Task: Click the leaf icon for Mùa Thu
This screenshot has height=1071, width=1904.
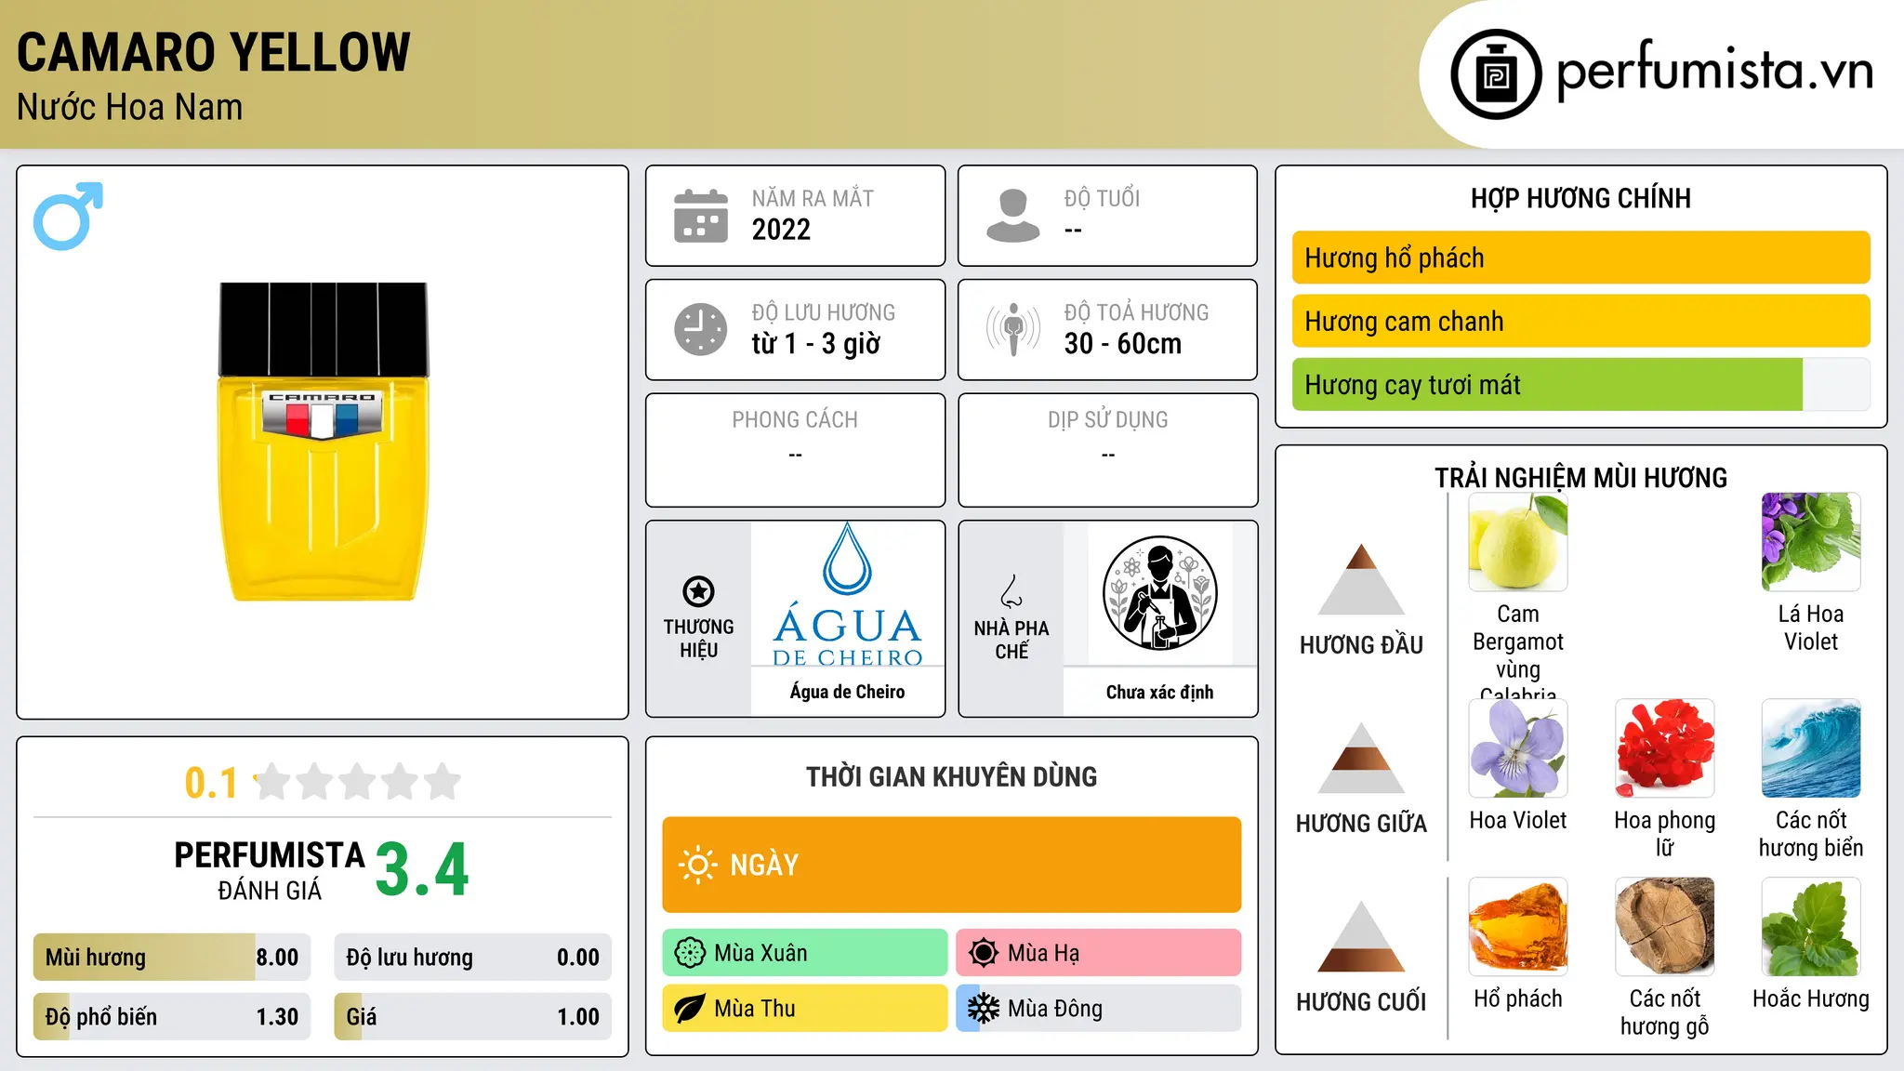Action: pyautogui.click(x=690, y=1009)
